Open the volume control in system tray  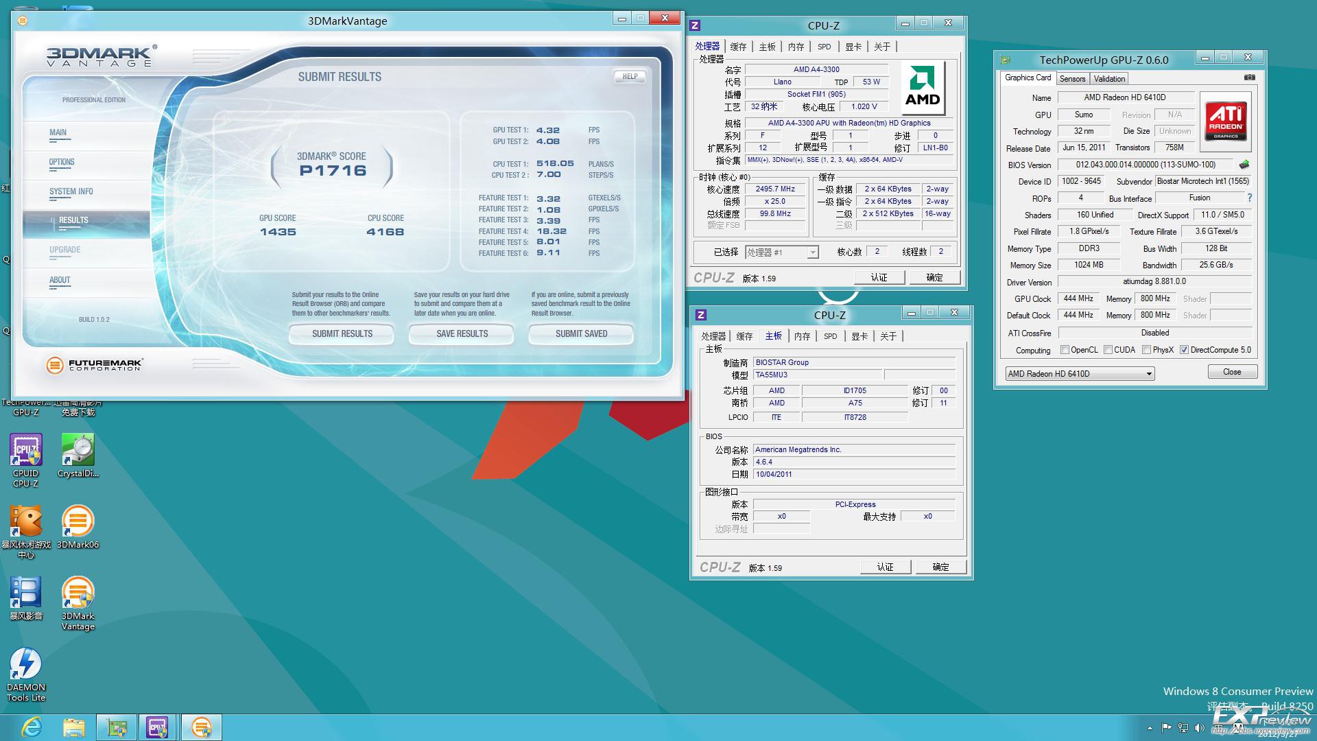click(1199, 728)
